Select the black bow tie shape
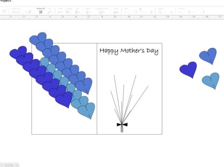 pyautogui.click(x=122, y=125)
